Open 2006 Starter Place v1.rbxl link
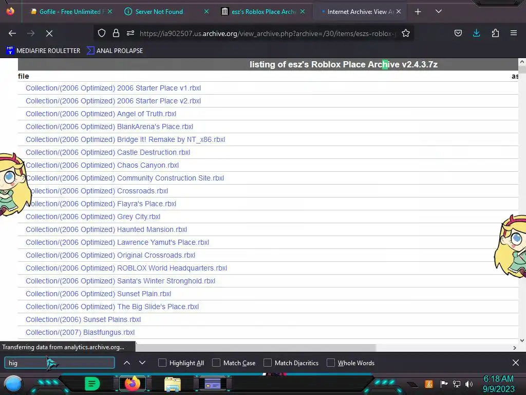The height and width of the screenshot is (395, 526). click(113, 88)
